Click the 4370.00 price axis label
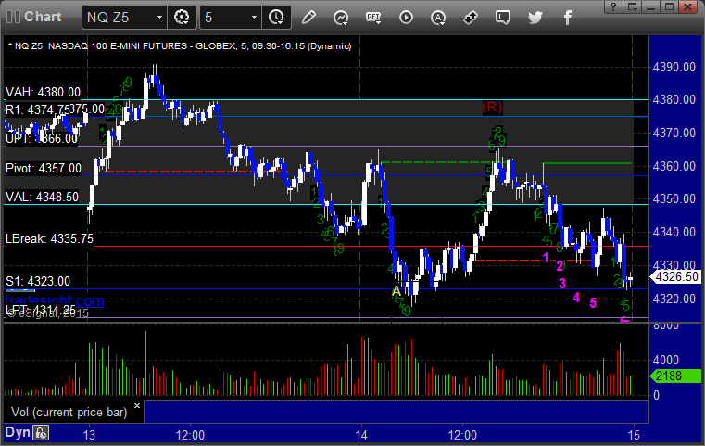This screenshot has height=446, width=705. [x=674, y=133]
